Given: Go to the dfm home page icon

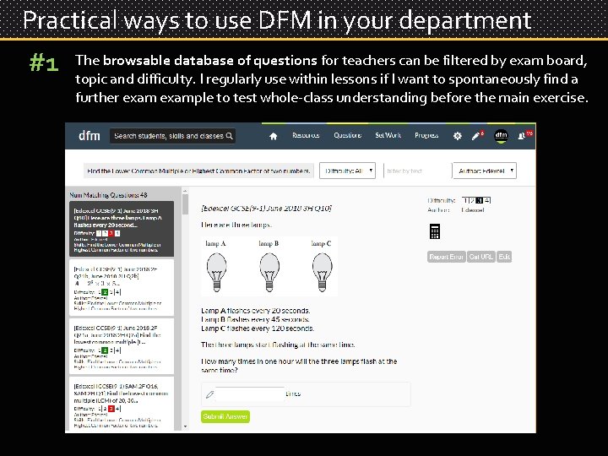Looking at the screenshot, I should click(274, 136).
